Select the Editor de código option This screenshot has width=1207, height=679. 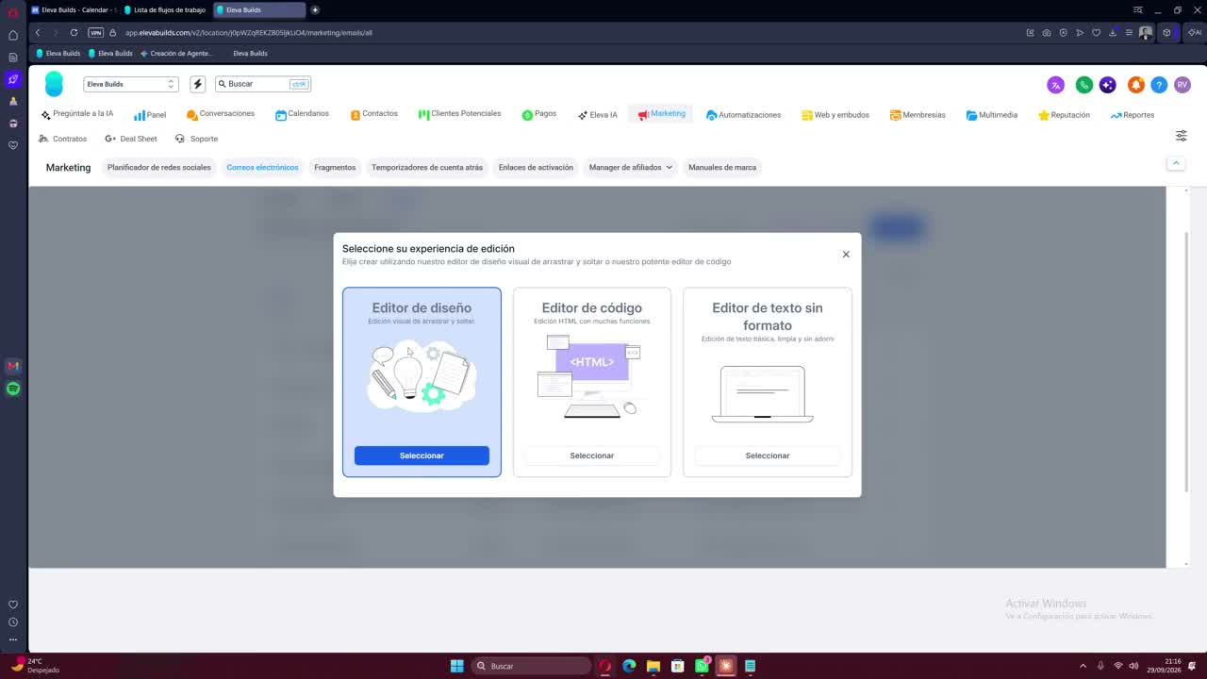click(592, 455)
